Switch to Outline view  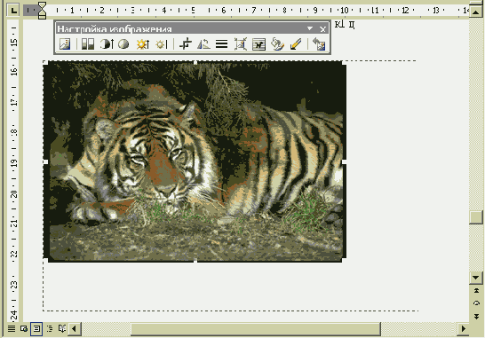pos(50,328)
